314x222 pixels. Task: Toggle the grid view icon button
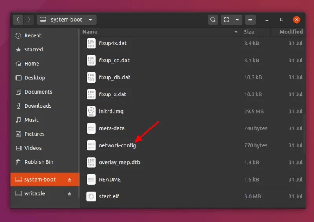coord(226,20)
